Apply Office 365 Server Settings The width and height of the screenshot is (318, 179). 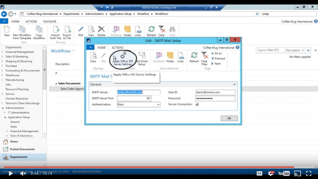pos(123,59)
